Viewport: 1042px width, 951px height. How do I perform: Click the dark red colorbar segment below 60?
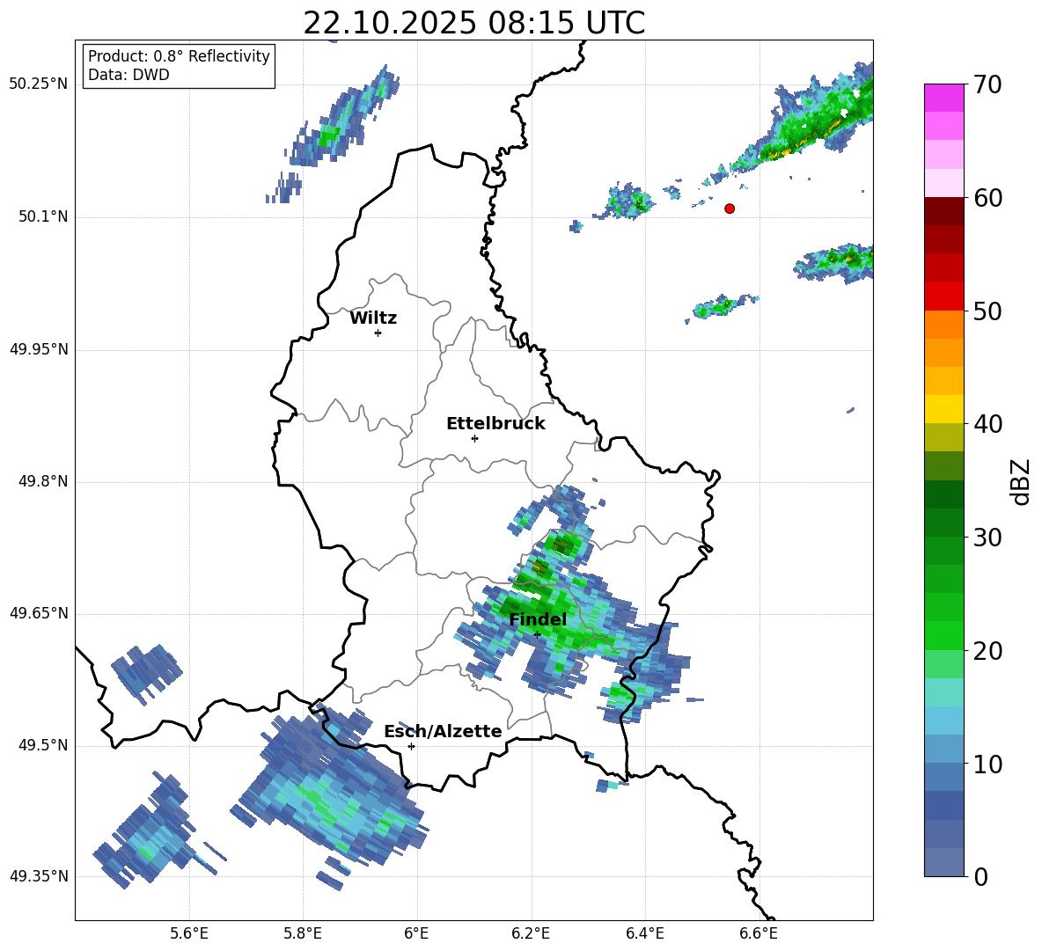[x=944, y=210]
